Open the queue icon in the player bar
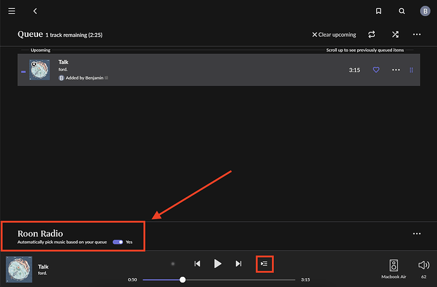The width and height of the screenshot is (437, 287). (264, 264)
